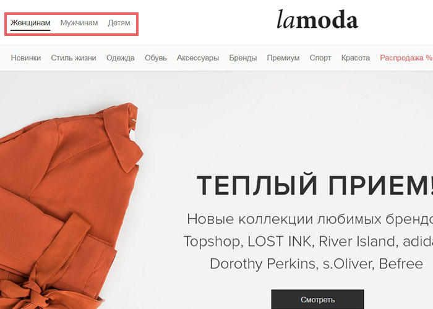Image resolution: width=433 pixels, height=309 pixels.
Task: Open the Детям section tab
Action: [x=119, y=23]
